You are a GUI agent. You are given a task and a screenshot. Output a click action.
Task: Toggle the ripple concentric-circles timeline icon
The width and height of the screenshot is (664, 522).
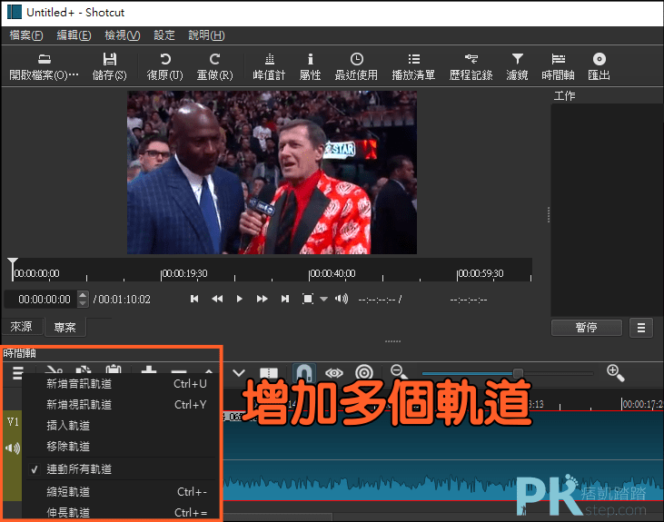pyautogui.click(x=363, y=373)
